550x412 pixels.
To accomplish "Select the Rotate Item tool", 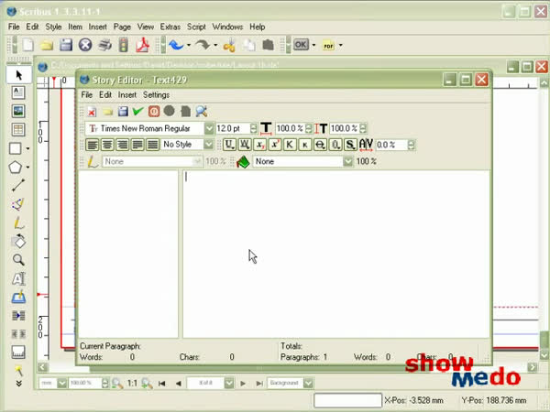I will tap(17, 242).
